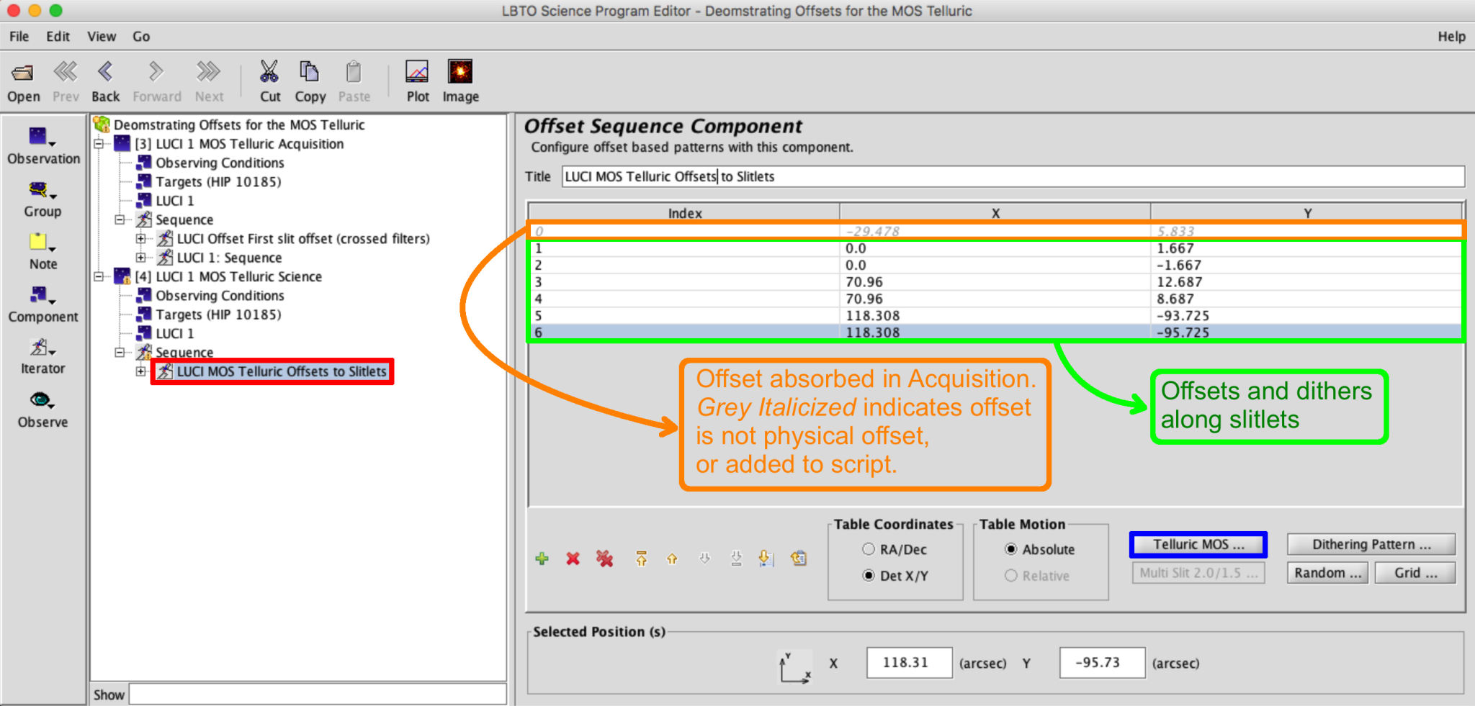Click the Selected Position X field

pos(910,663)
